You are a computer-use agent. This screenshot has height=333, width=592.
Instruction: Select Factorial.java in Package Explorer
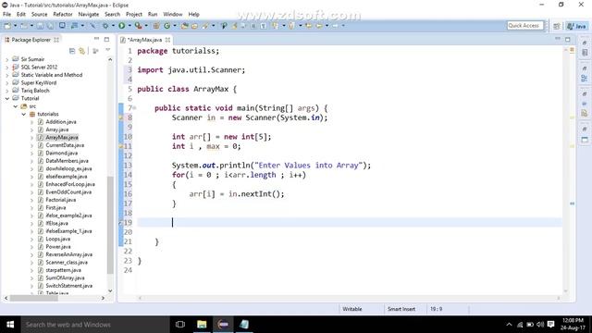pyautogui.click(x=60, y=200)
